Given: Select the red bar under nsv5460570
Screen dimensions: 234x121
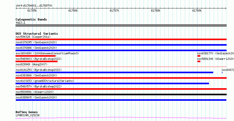Looking at the screenshot, I should (121, 89).
